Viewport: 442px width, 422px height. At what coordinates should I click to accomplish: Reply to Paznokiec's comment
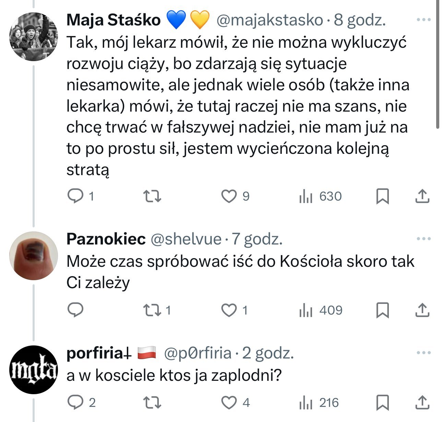pos(75,310)
